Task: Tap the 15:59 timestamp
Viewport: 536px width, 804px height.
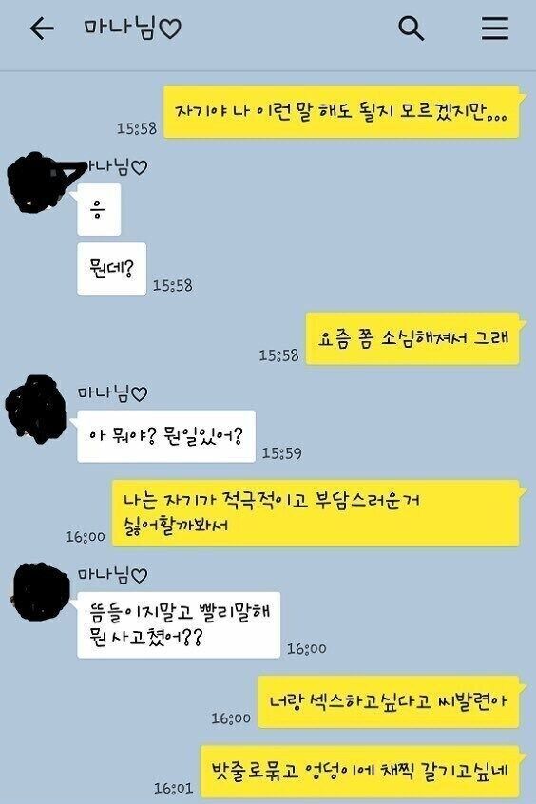Action: tap(281, 453)
